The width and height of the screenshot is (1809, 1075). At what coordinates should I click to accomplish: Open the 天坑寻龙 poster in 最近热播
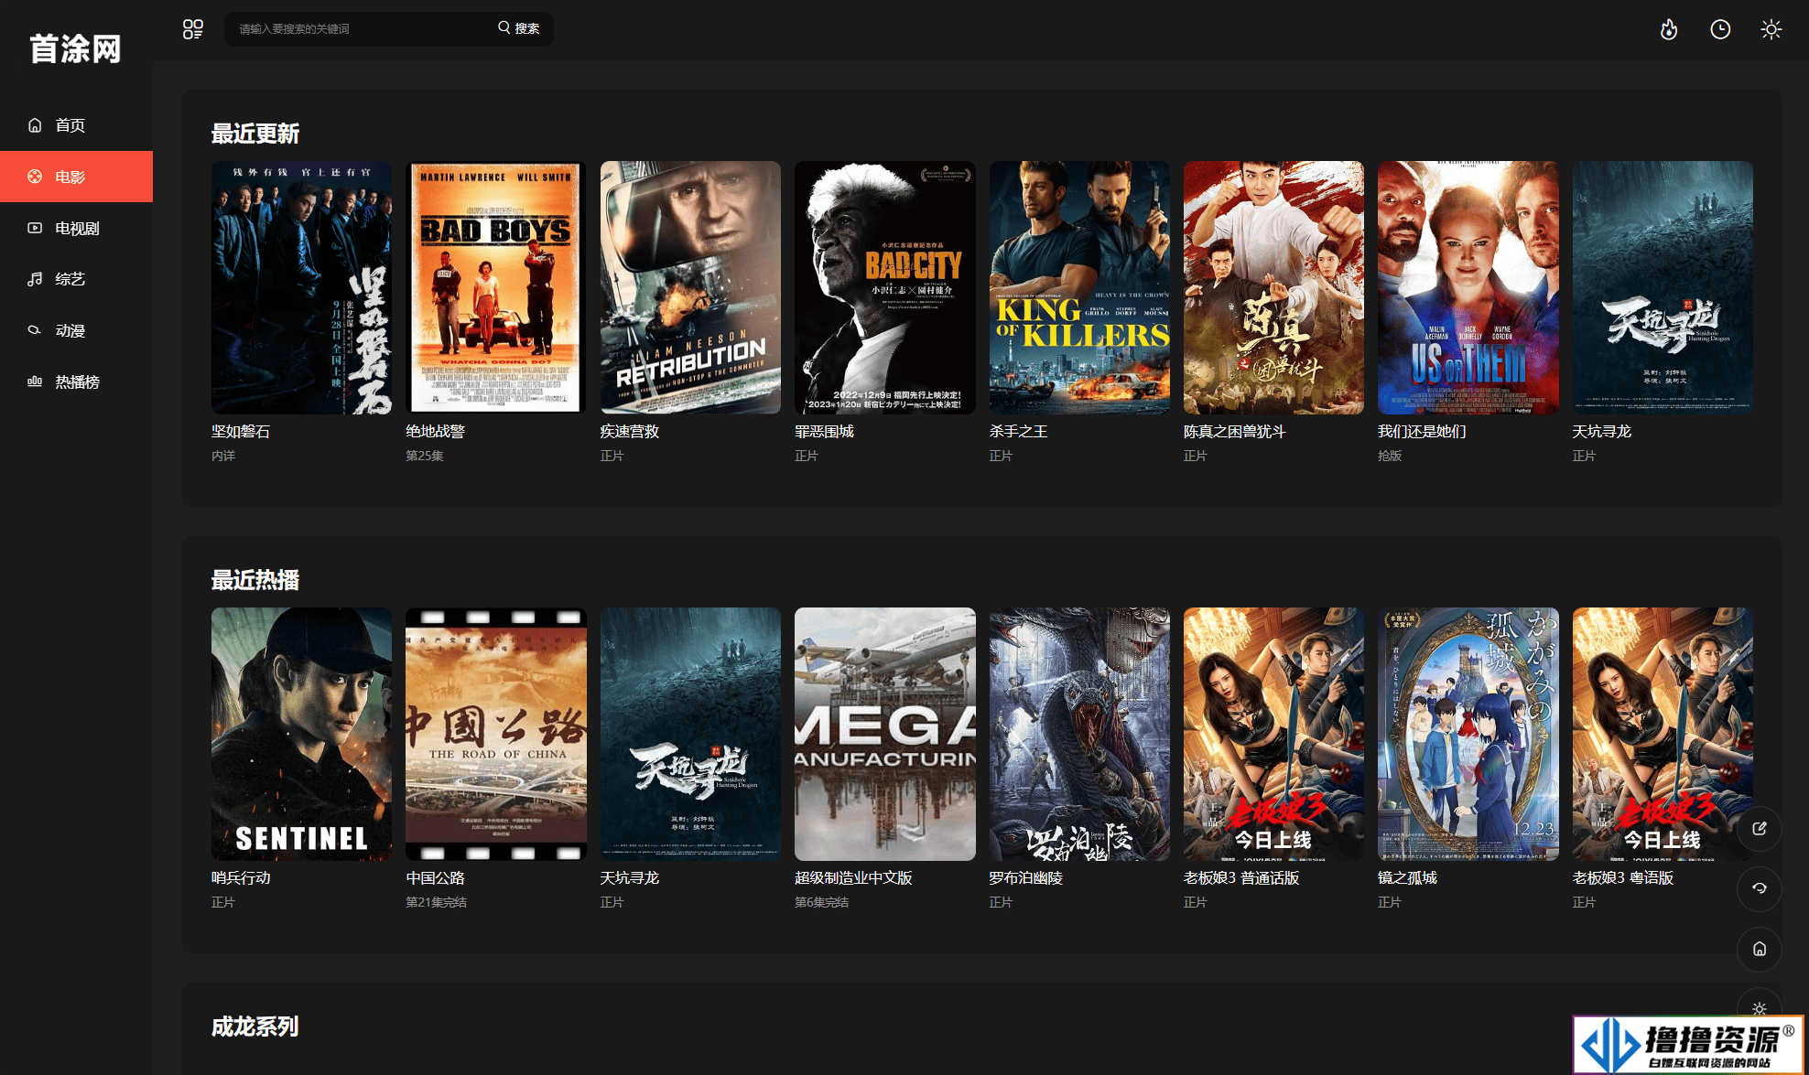(690, 735)
